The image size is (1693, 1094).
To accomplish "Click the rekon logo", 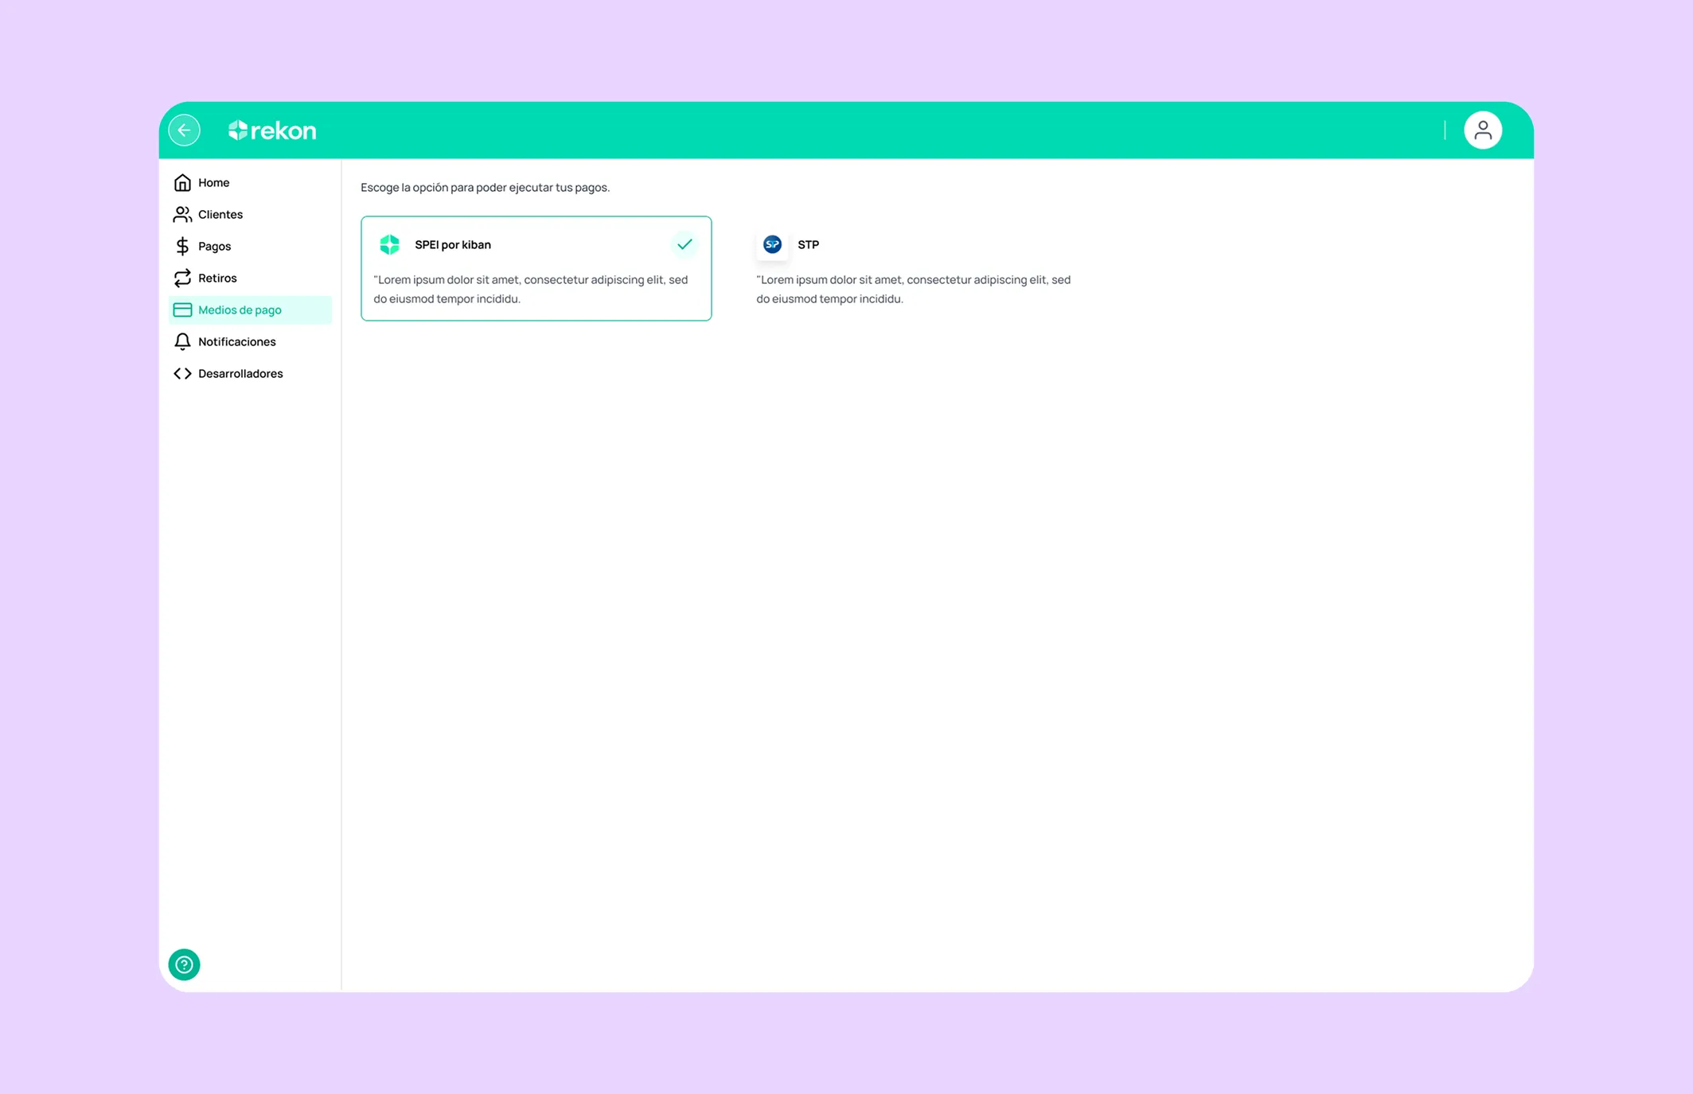I will click(272, 130).
